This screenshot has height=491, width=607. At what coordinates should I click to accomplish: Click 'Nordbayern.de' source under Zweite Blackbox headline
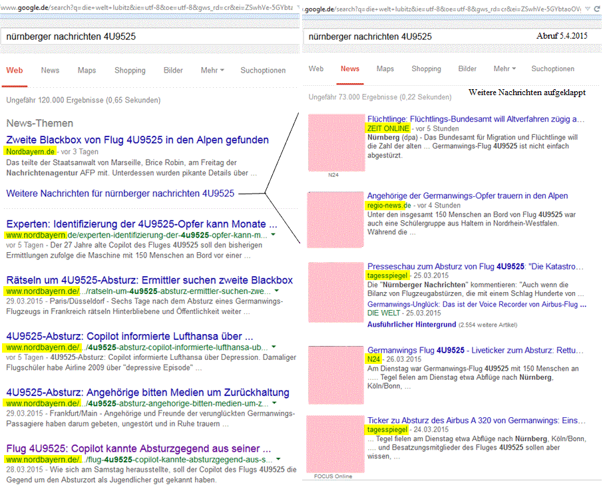point(31,152)
